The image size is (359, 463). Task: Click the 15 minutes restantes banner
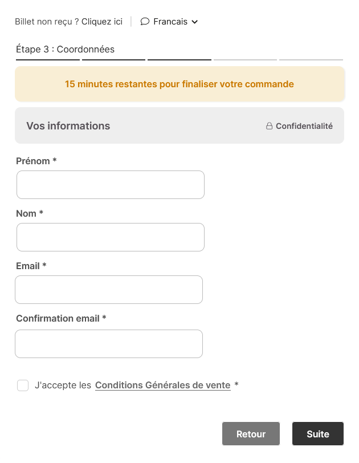(x=179, y=84)
